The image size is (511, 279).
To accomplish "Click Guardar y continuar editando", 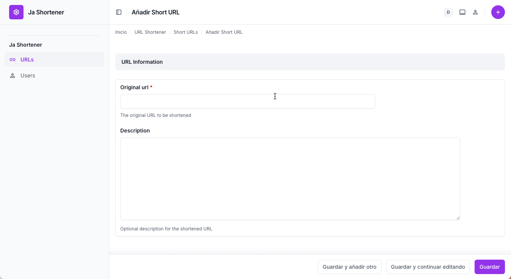I will [428, 267].
